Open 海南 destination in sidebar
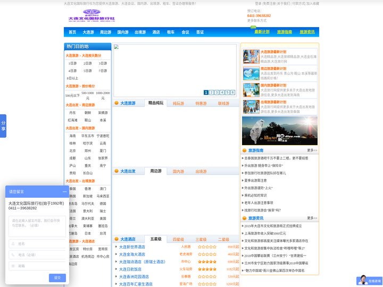Image resolution: width=383 pixels, height=287 pixels. coord(72,136)
